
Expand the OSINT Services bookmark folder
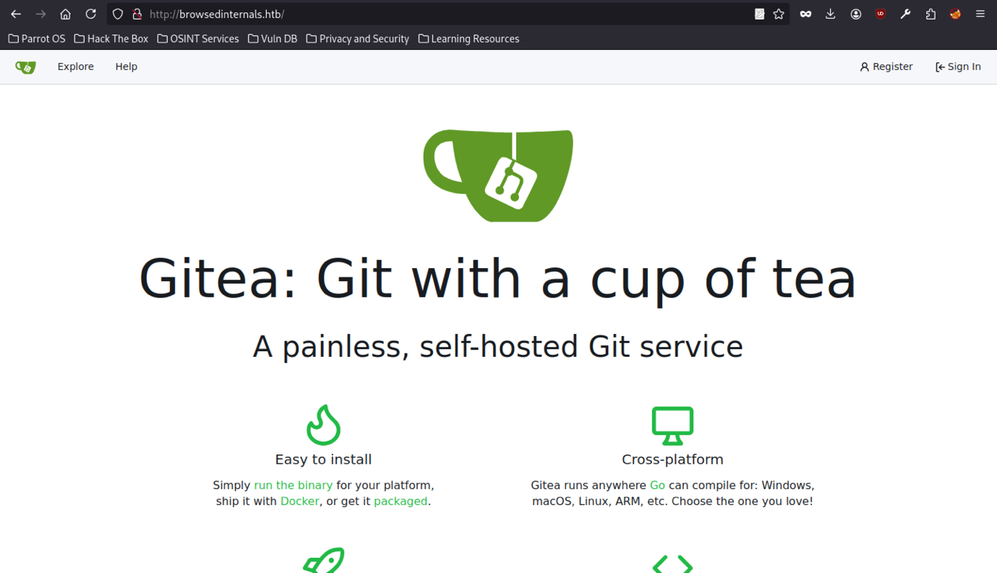click(198, 39)
